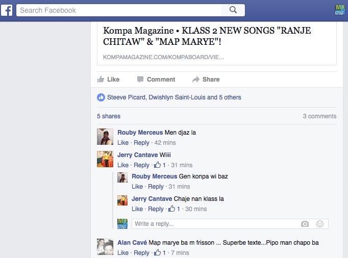Open Dwishlyn Saint-Louis profile link

177,97
